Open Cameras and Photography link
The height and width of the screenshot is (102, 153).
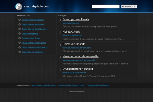pos(33,20)
